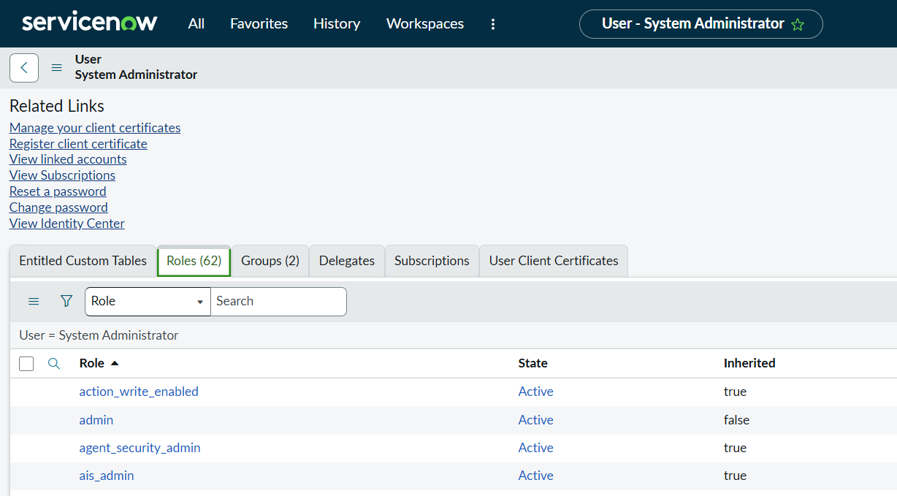Click the Reset a password related link
Screen dimensions: 897x496
tap(57, 191)
